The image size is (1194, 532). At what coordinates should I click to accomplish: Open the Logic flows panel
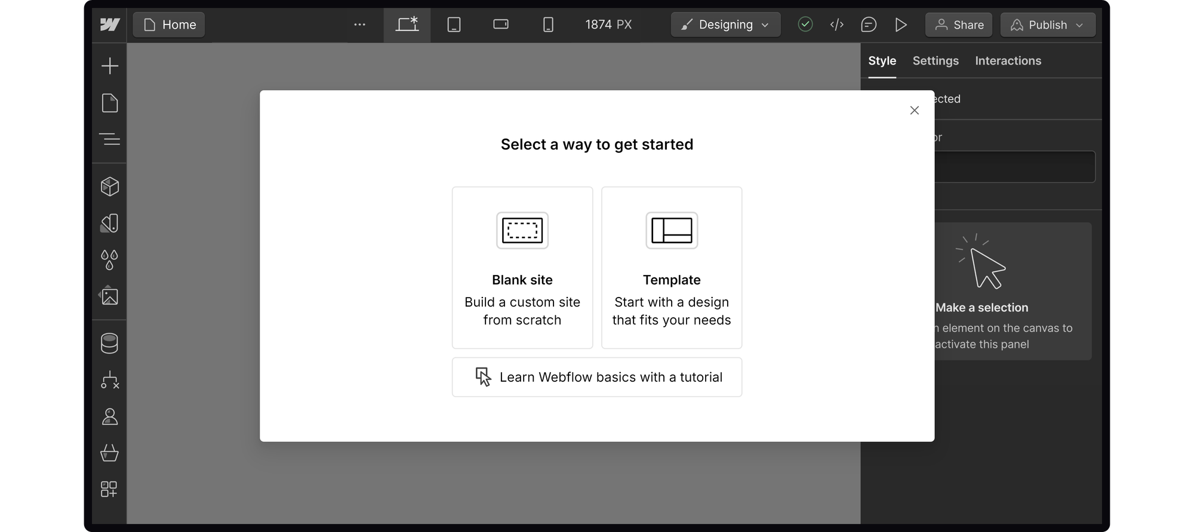click(110, 379)
